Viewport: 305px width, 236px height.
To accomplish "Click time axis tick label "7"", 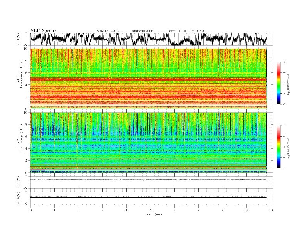I will point(199,210).
